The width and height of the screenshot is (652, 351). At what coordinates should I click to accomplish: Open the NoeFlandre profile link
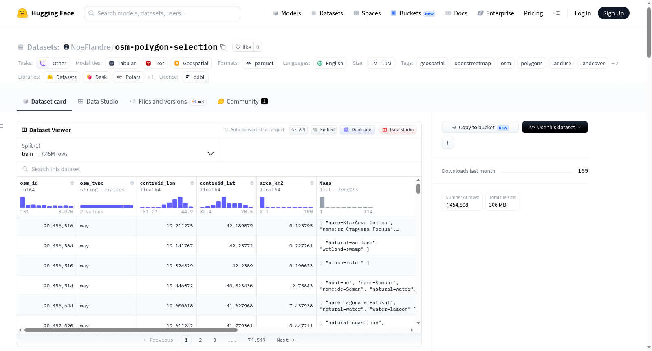click(90, 47)
